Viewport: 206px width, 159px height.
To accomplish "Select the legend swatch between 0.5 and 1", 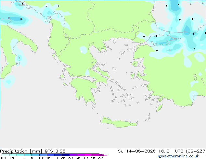I will click(x=13, y=155).
